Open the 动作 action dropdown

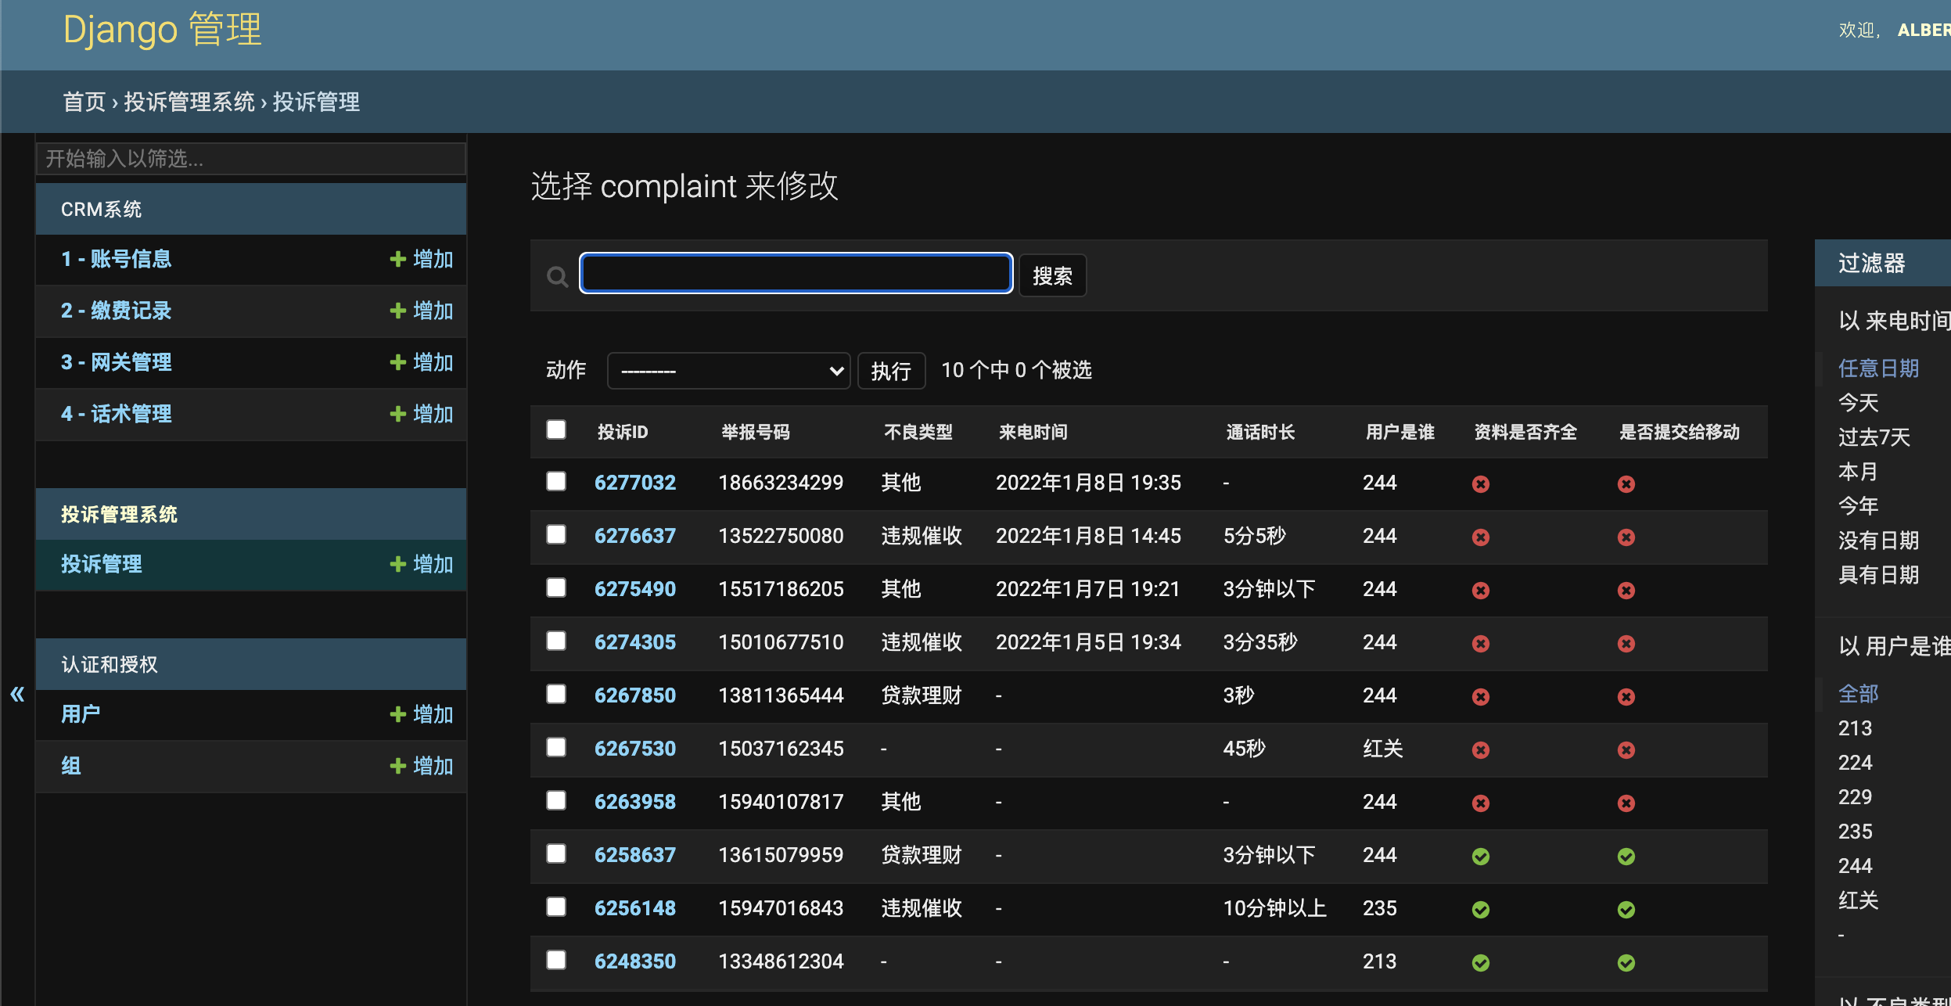[x=728, y=371]
